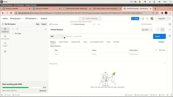The height and width of the screenshot is (97, 173).
Task: Open the info lightbulb panel icon
Action: click(170, 36)
